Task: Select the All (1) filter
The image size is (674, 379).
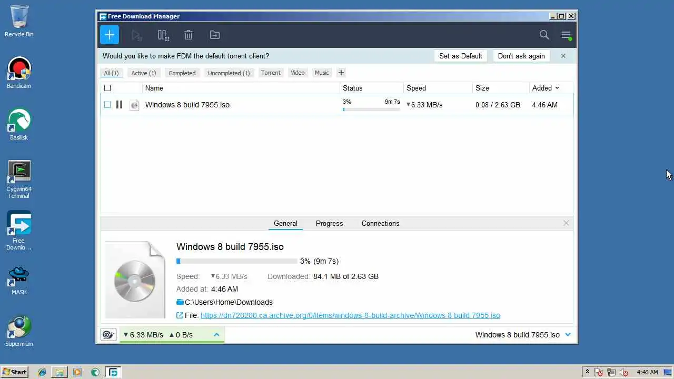Action: pos(111,73)
